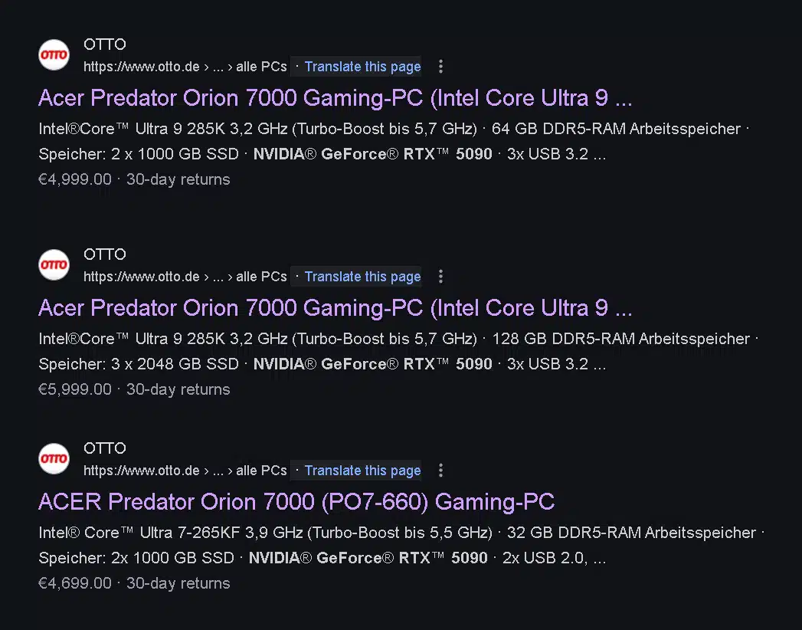Open the Acer Predator Orion 64 GB result title

[x=336, y=98]
